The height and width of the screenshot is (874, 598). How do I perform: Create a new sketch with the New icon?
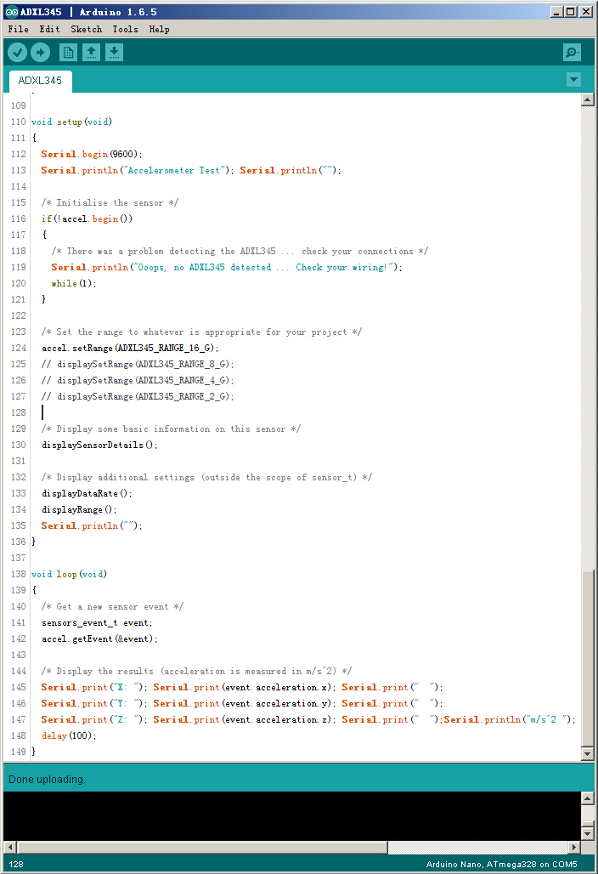point(68,53)
